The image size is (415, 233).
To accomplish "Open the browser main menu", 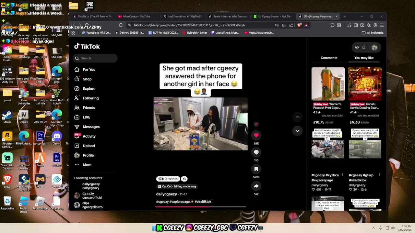I will pyautogui.click(x=382, y=25).
